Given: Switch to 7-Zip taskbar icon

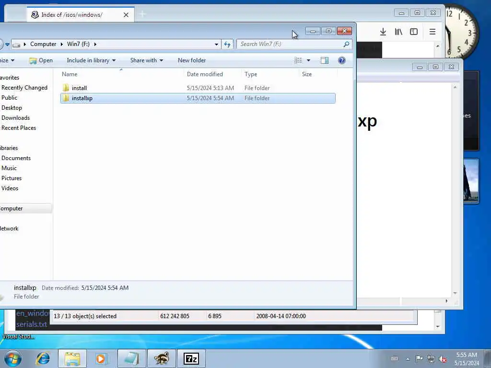Looking at the screenshot, I should click(191, 358).
